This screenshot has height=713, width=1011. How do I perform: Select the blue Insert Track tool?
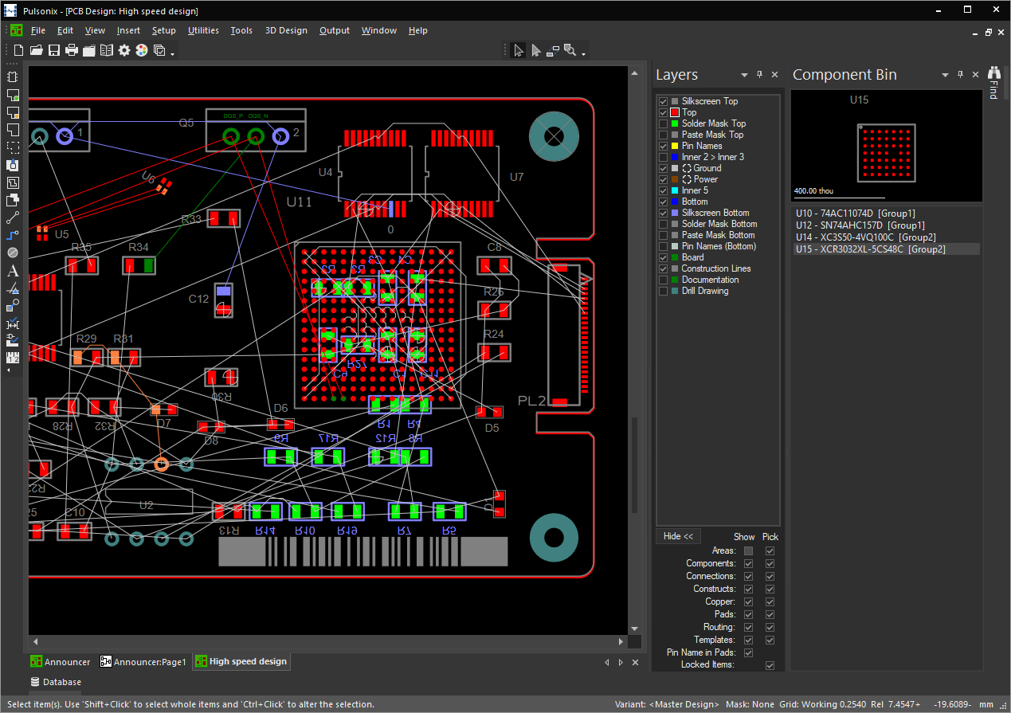13,235
